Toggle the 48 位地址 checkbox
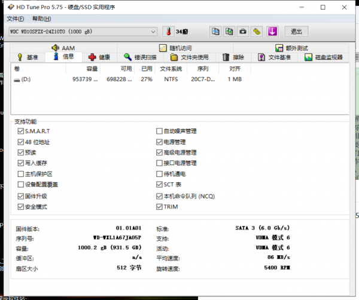Viewport: 359px width, 300px height. 20,142
